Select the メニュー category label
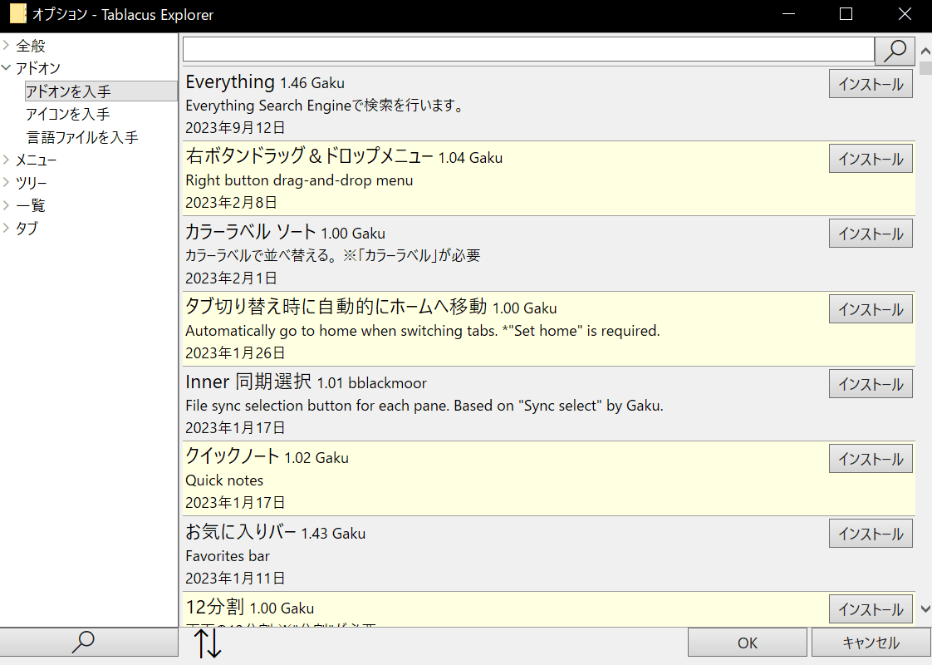 coord(36,160)
